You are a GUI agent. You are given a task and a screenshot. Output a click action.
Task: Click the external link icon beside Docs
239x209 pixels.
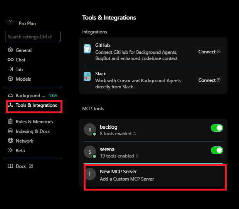(31, 166)
